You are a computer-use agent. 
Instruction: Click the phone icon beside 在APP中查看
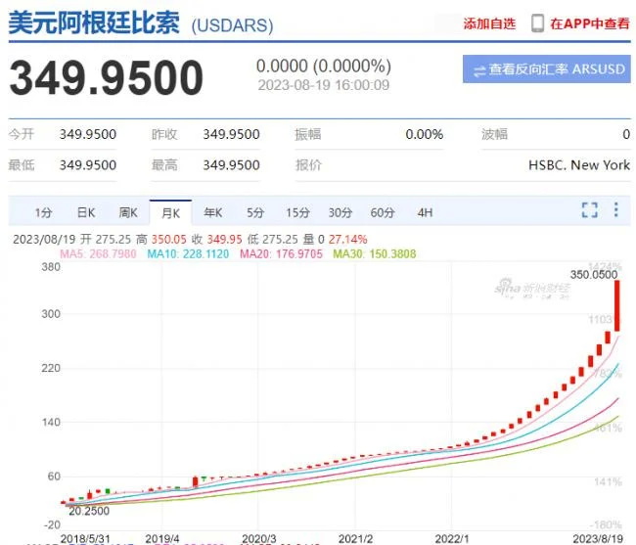pos(538,23)
